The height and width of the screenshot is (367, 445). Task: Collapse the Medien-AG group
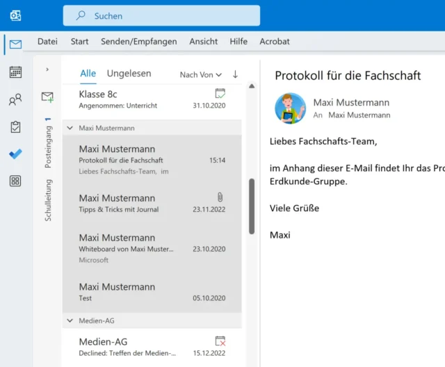point(70,320)
